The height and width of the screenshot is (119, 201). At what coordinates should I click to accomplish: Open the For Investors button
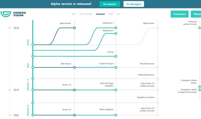tap(110, 4)
